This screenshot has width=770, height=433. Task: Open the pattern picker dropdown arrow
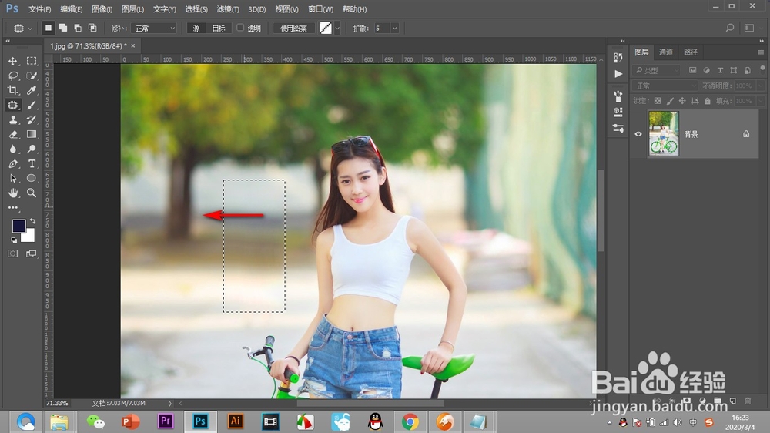pyautogui.click(x=337, y=29)
